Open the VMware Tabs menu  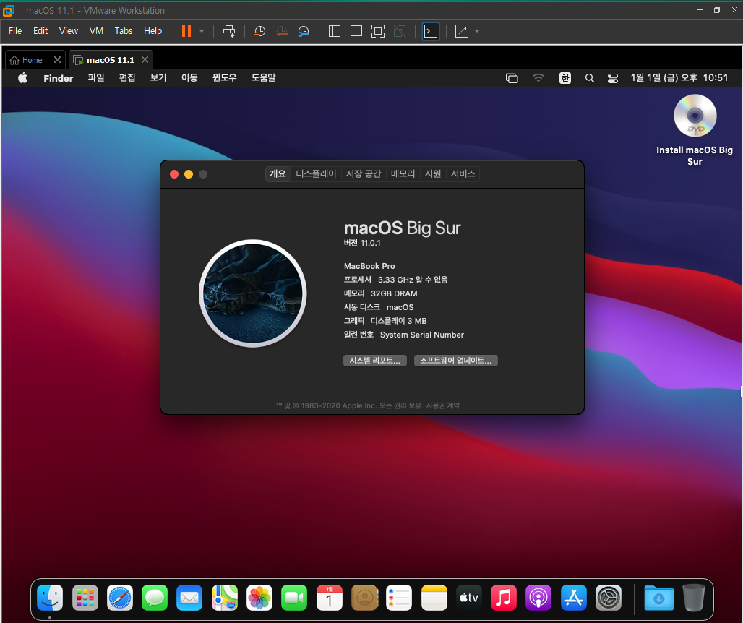123,31
